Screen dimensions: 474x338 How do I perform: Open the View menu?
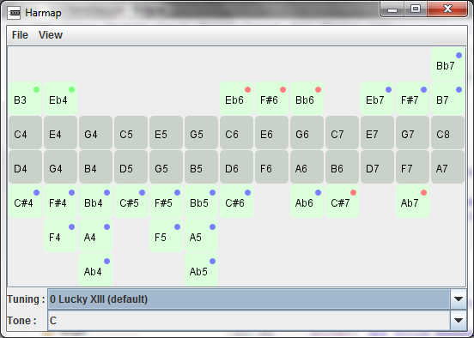point(51,35)
